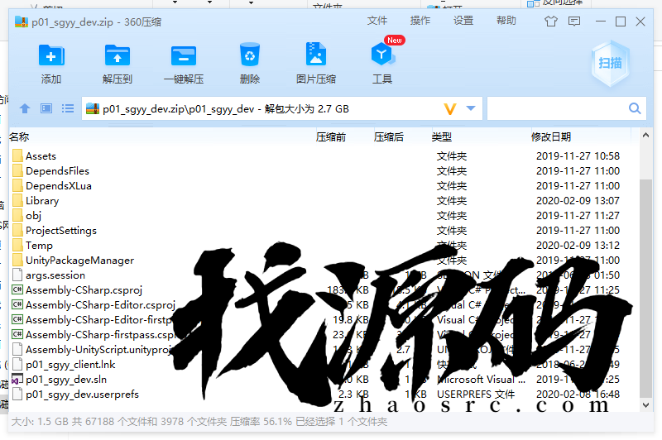Expand the path history dropdown arrow
The height and width of the screenshot is (440, 662).
tap(471, 108)
